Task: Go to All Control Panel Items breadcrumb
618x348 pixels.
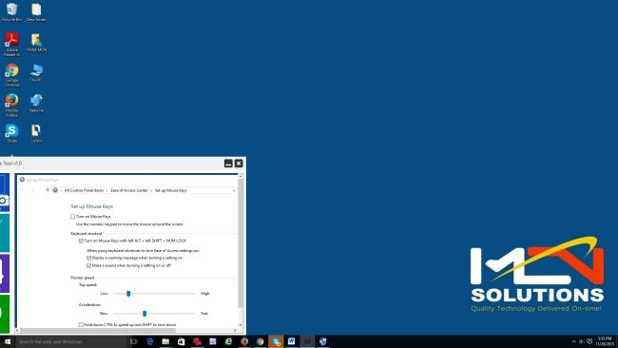Action: tap(84, 190)
